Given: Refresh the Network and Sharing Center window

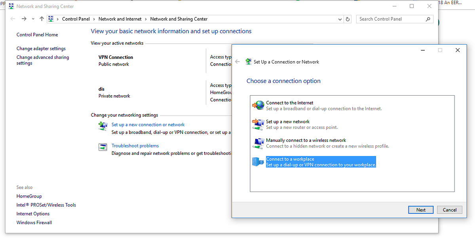Looking at the screenshot, I should pyautogui.click(x=348, y=19).
